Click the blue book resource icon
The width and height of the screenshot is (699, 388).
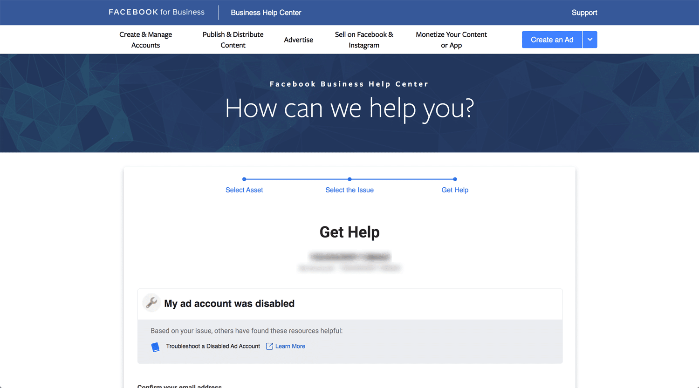pos(156,347)
